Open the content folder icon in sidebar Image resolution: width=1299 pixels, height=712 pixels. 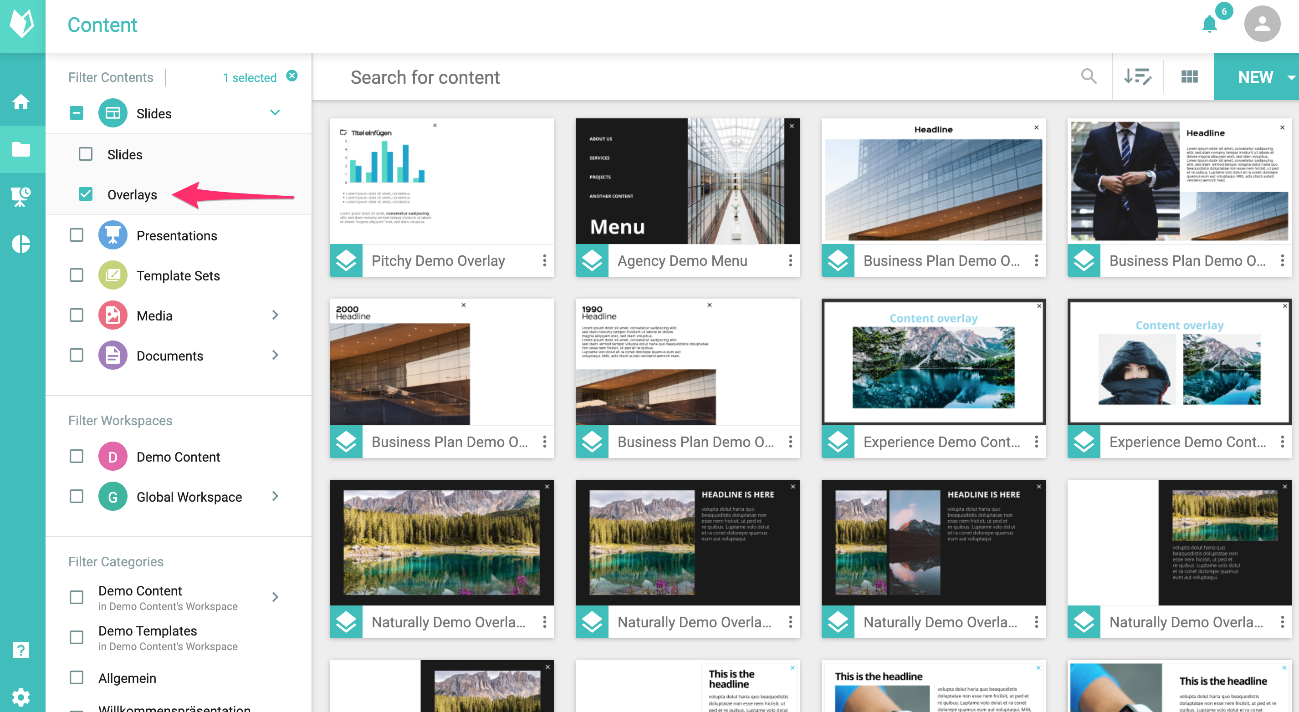pos(21,149)
